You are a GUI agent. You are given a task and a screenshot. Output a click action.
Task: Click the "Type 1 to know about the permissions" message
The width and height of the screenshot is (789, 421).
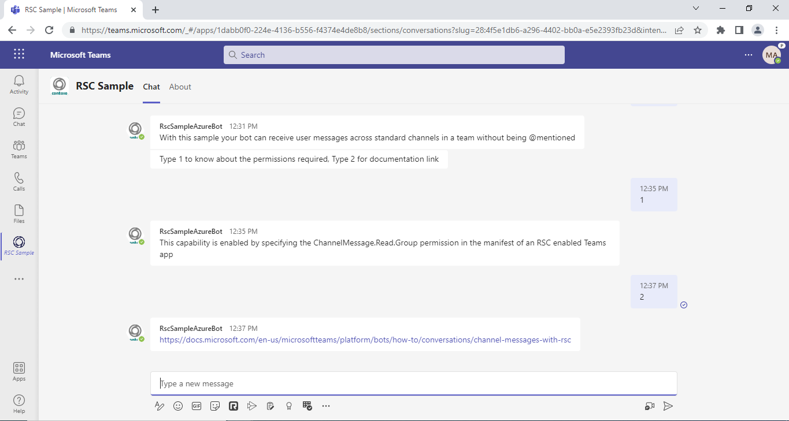click(299, 159)
